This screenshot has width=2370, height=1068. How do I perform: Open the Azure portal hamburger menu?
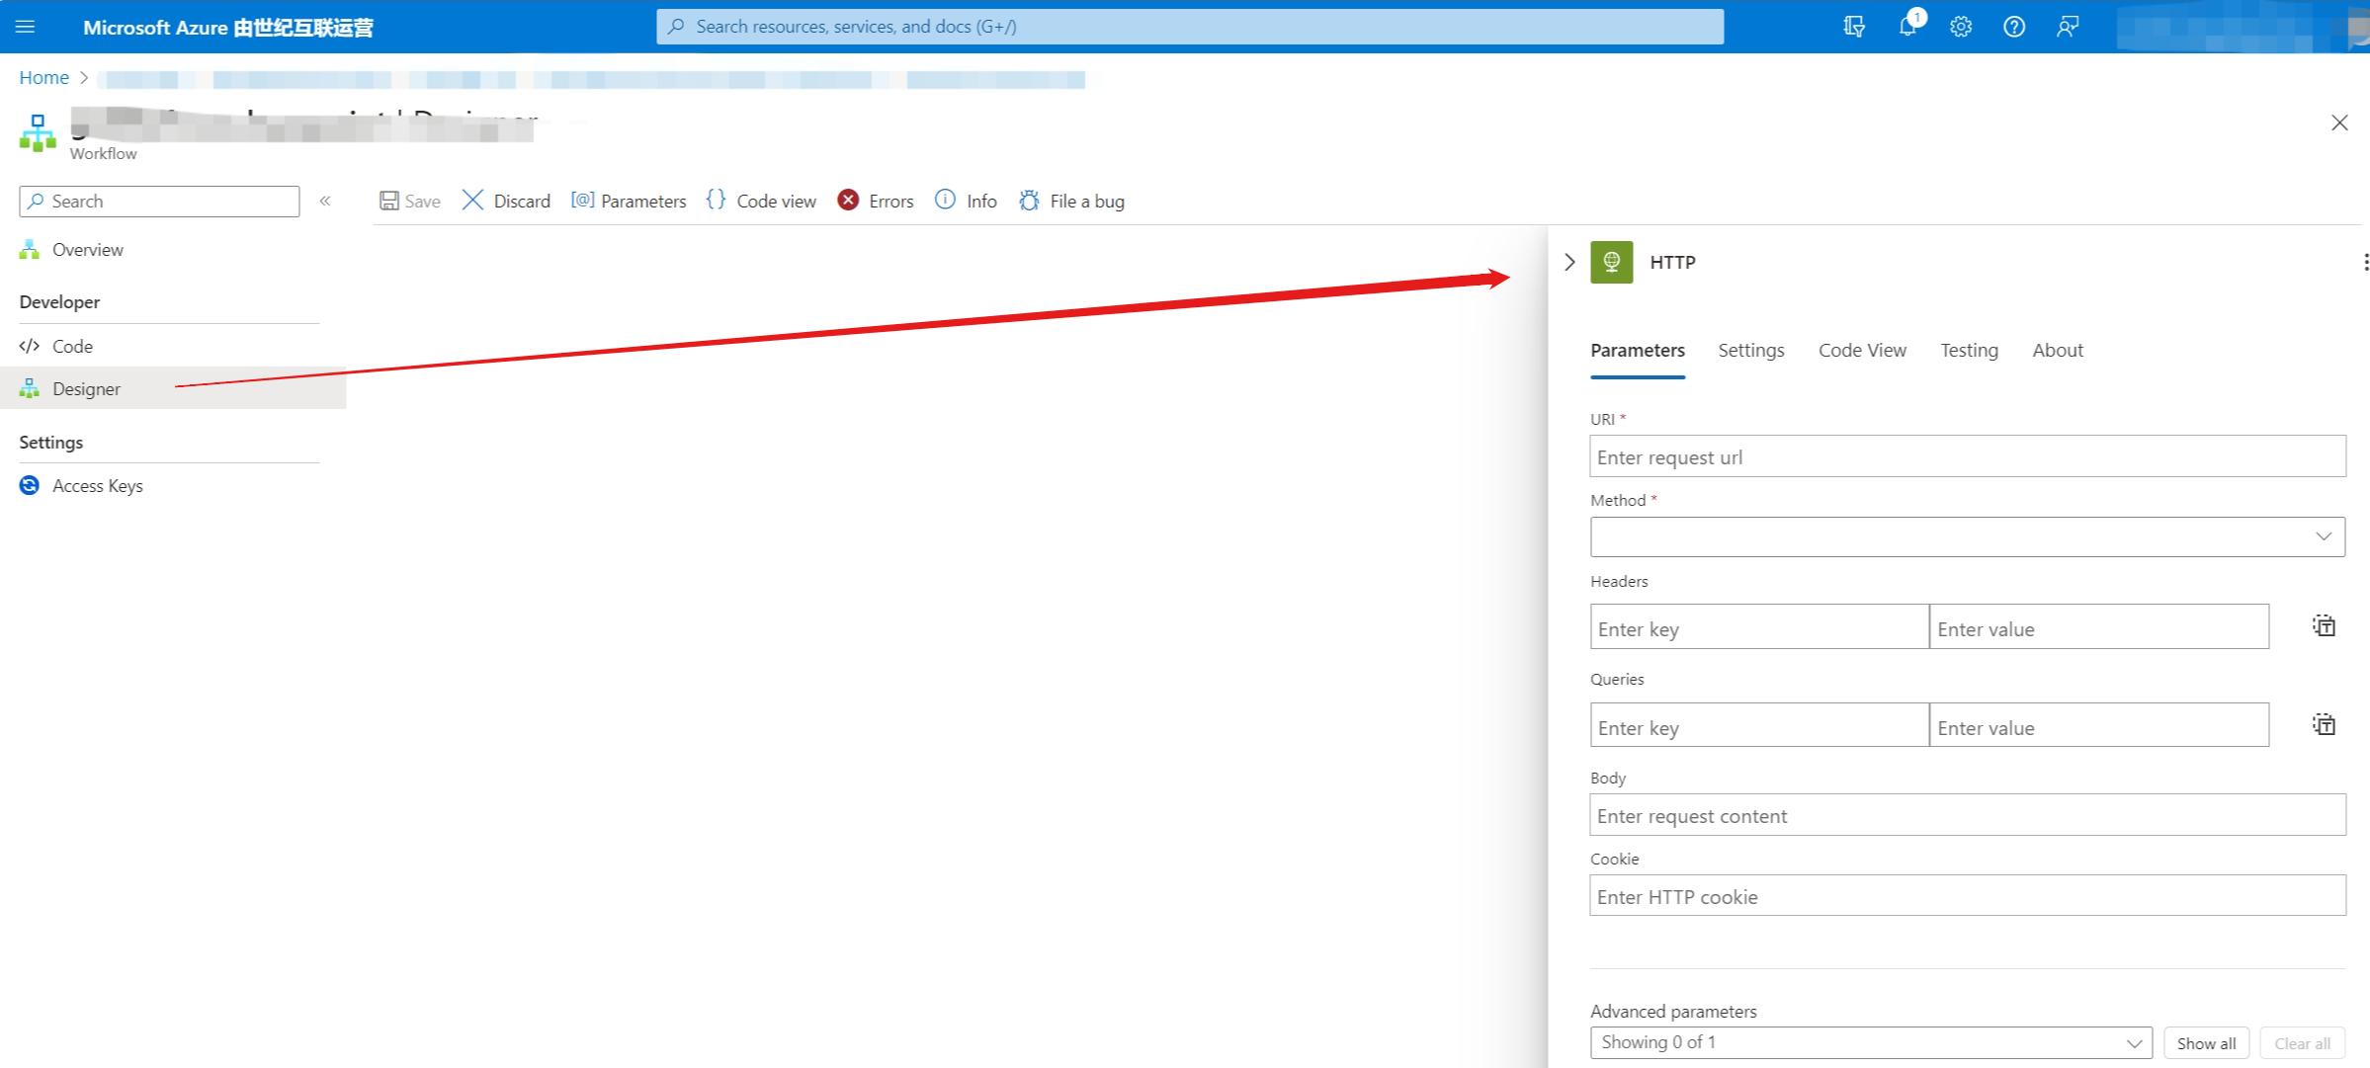tap(26, 27)
